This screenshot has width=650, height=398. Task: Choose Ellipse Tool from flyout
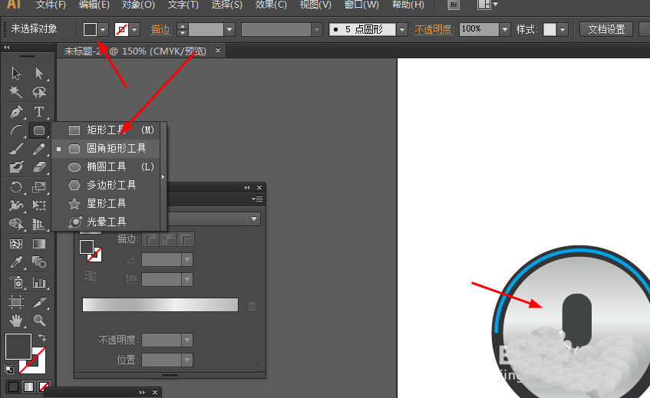107,166
